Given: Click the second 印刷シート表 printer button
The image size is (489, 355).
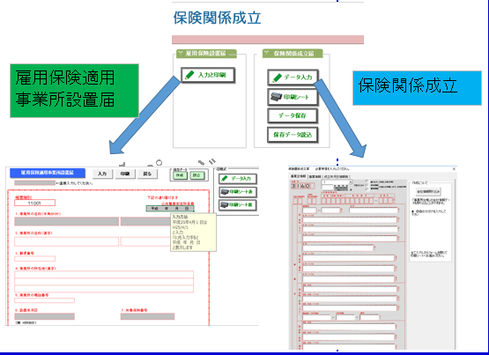Looking at the screenshot, I should click(x=238, y=204).
